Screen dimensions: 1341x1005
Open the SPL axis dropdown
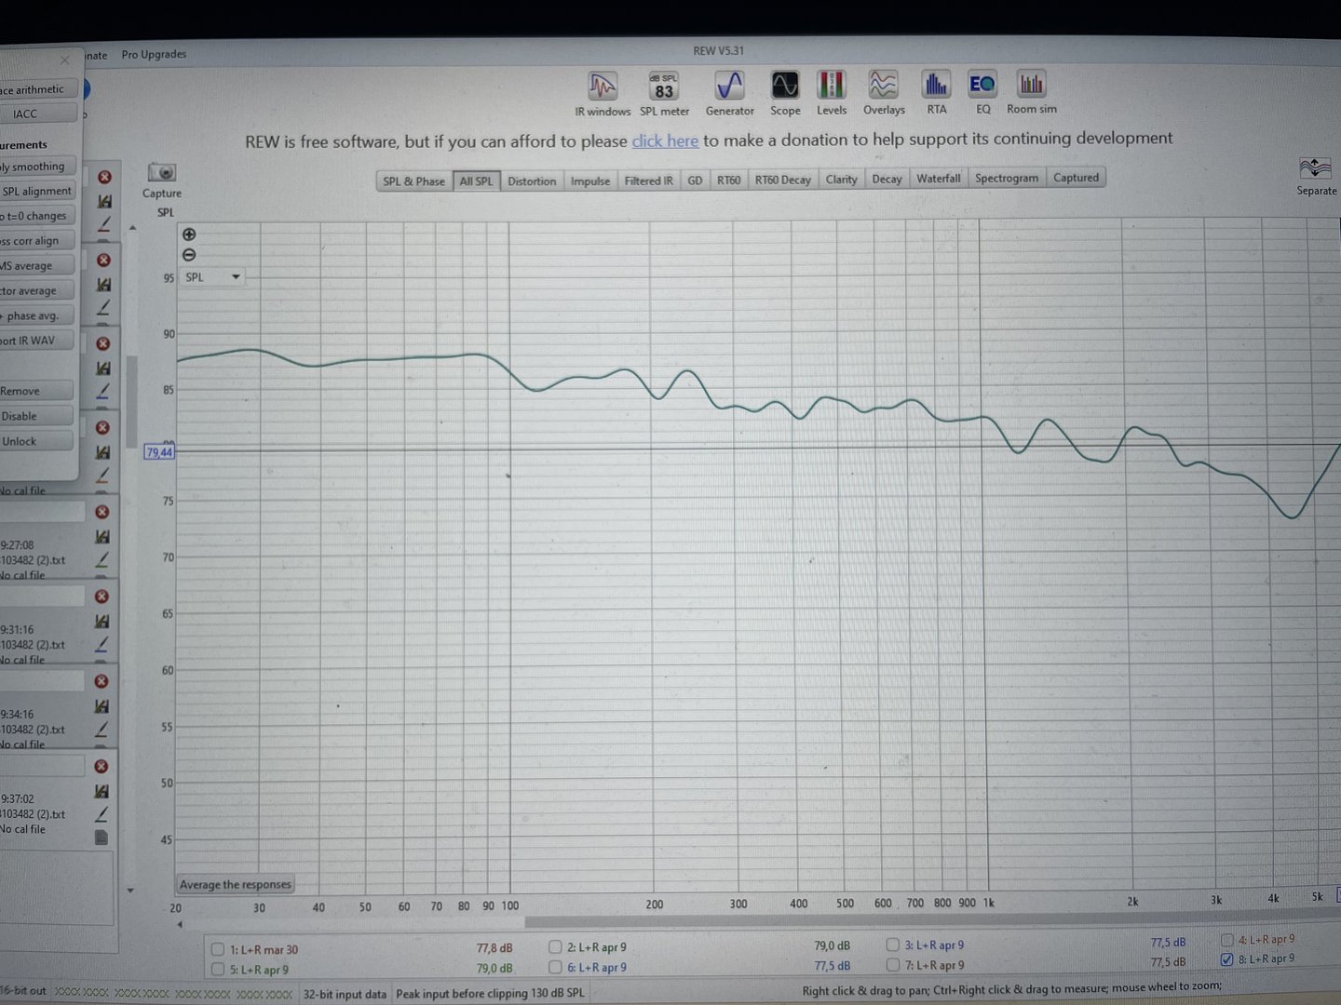pos(212,277)
